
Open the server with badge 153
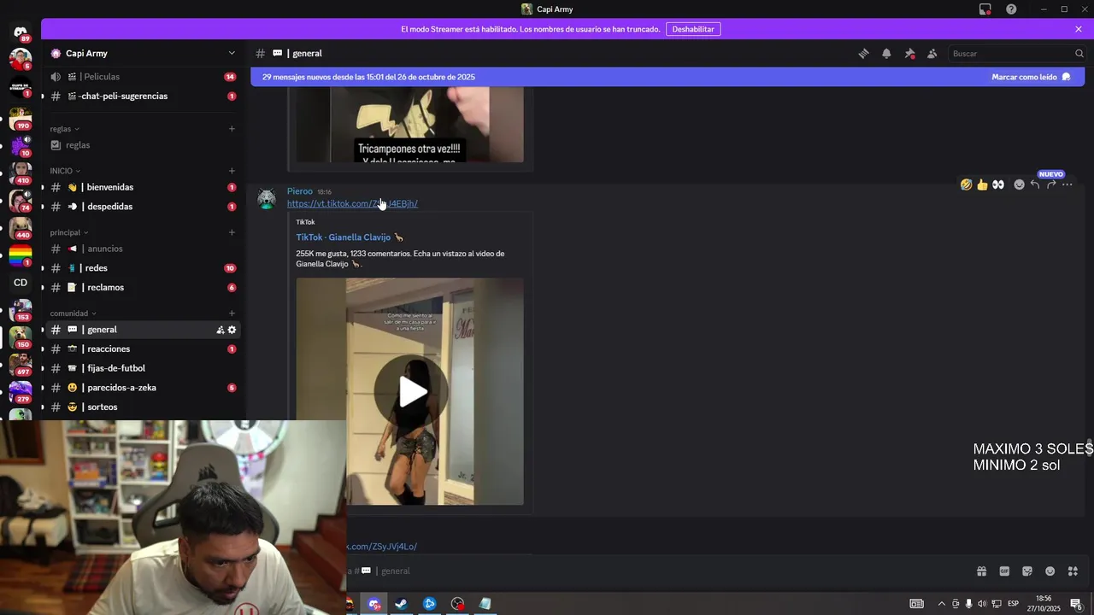point(21,310)
